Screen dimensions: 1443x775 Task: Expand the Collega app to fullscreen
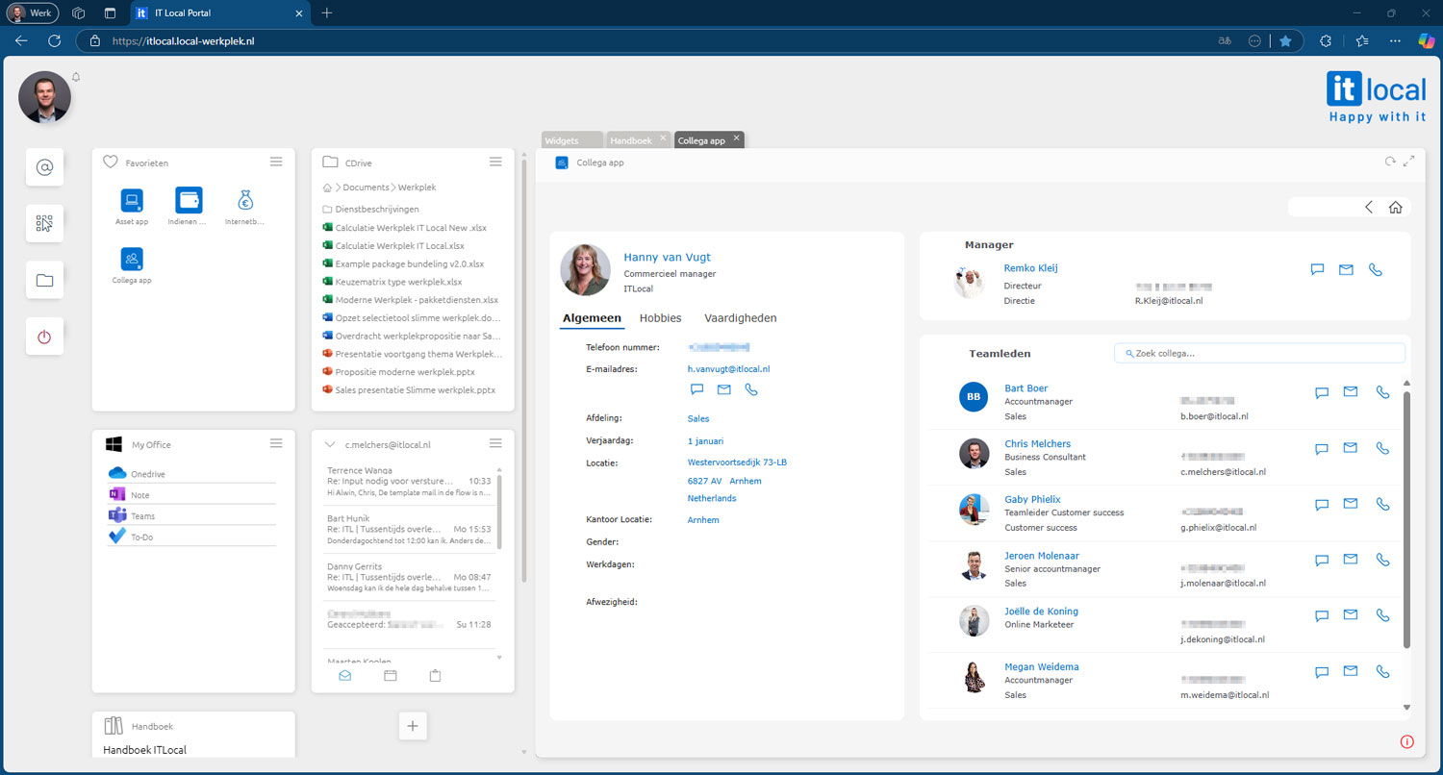click(x=1408, y=162)
